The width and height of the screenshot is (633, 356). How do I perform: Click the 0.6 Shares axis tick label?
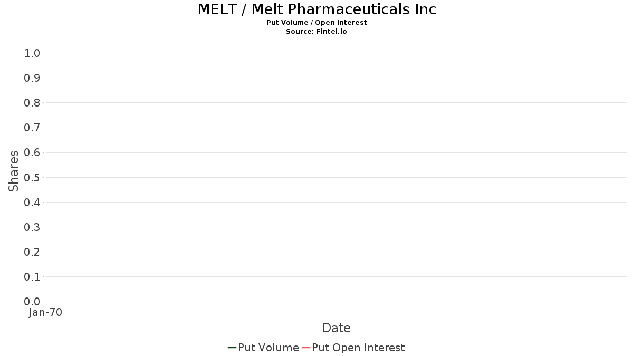click(32, 152)
